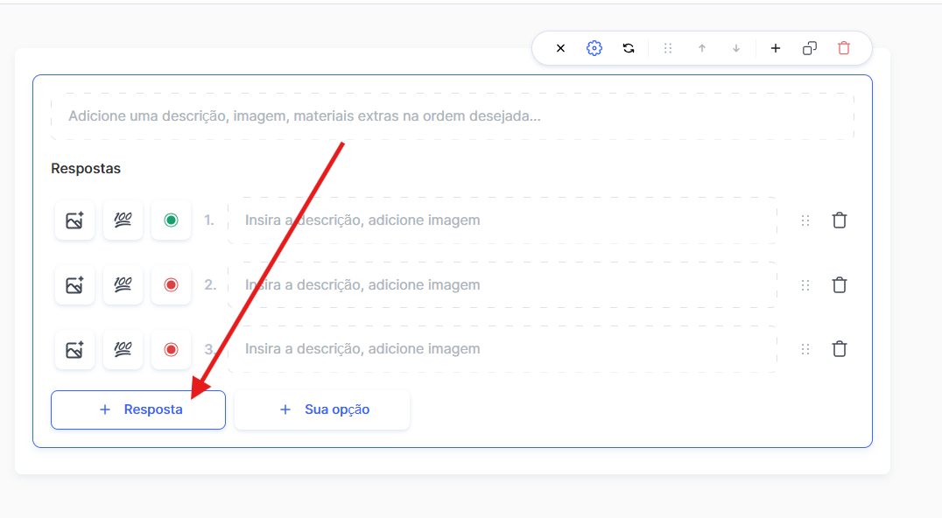
Task: Click the plus icon in top toolbar
Action: tap(775, 48)
